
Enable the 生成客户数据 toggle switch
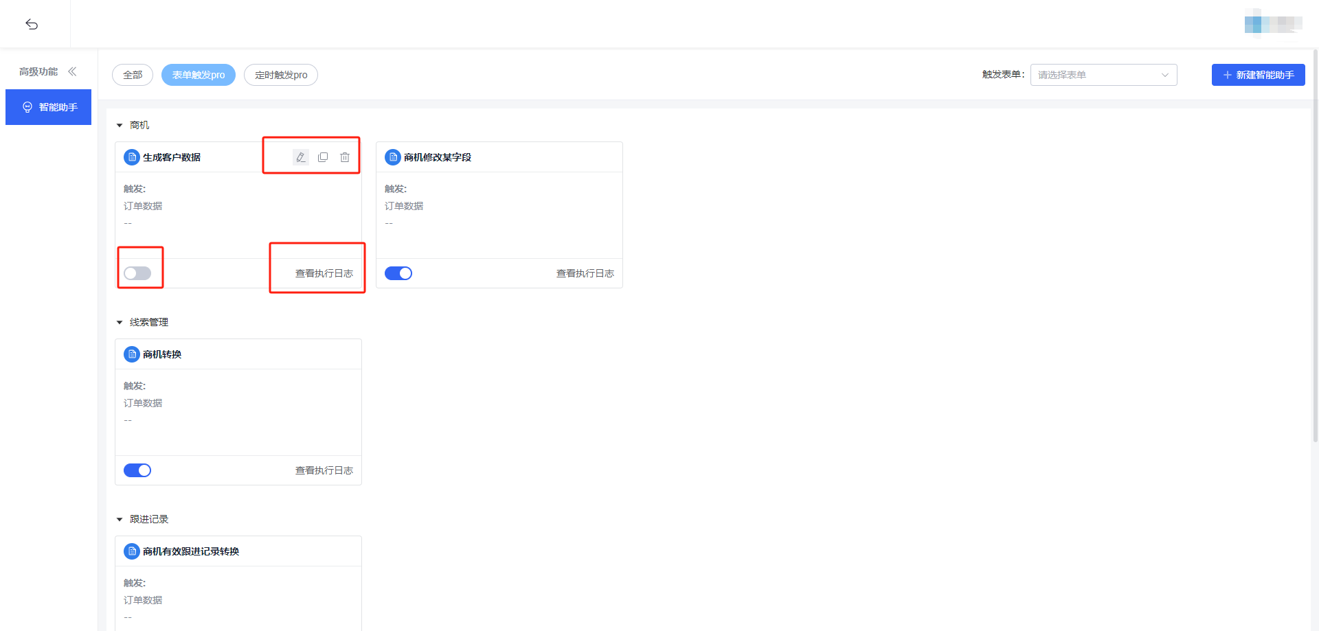pyautogui.click(x=137, y=273)
